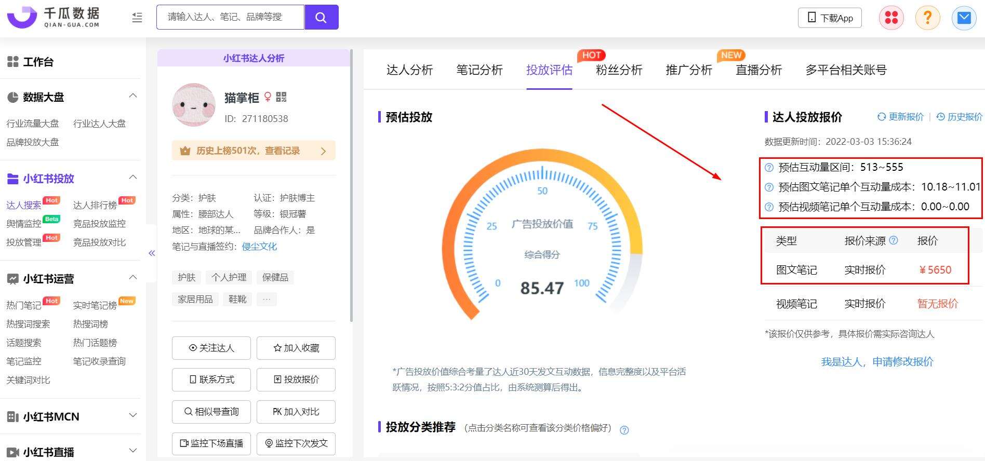This screenshot has width=985, height=461.
Task: Click the 个人护理 tag chip
Action: coord(229,277)
